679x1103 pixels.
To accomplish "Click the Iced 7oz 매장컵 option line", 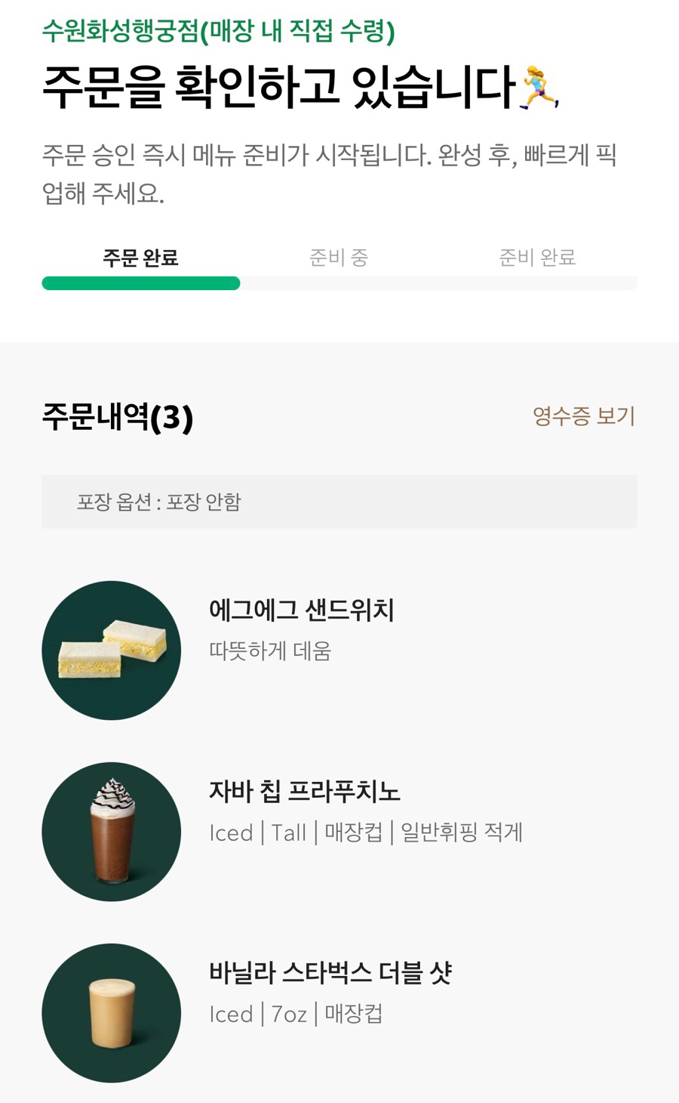I will click(296, 1014).
